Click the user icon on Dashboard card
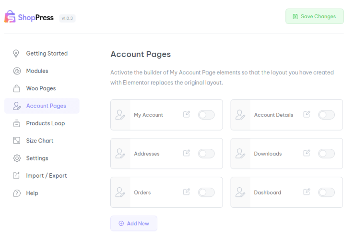The height and width of the screenshot is (242, 355). point(240,192)
